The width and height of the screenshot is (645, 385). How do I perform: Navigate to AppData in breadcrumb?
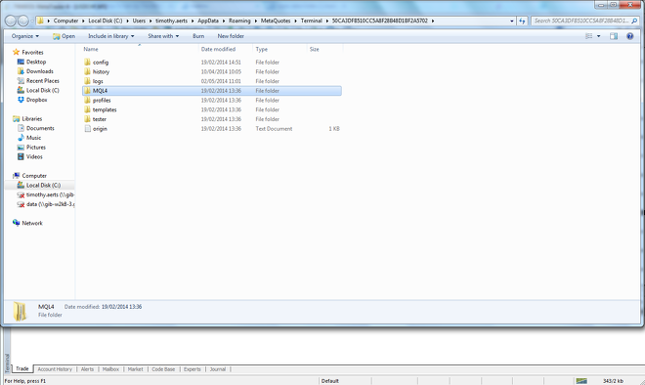point(208,21)
